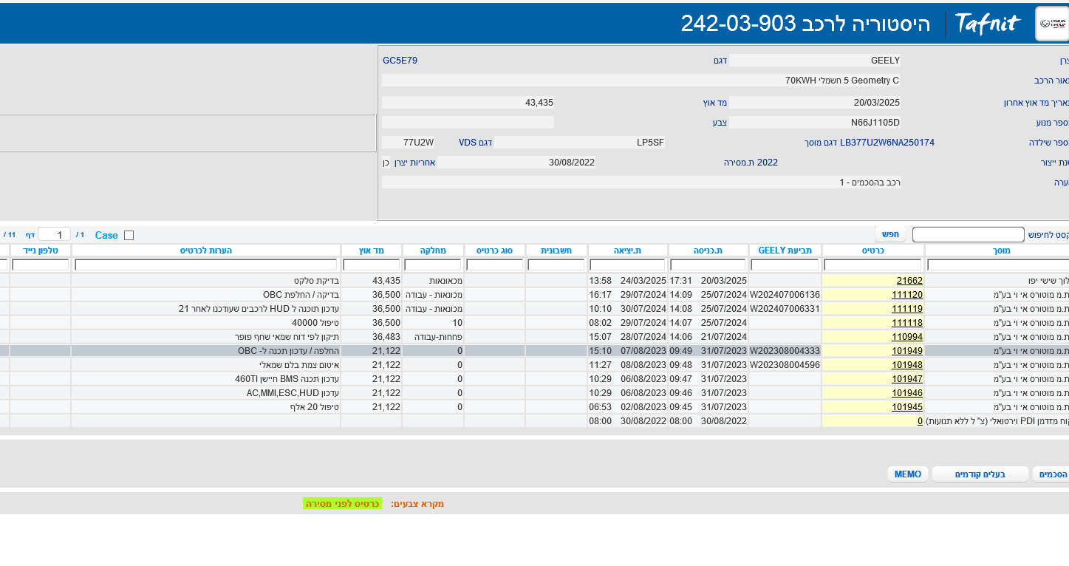Image resolution: width=1069 pixels, height=566 pixels.
Task: Click last odometer date field 20/03/2025
Action: point(815,103)
